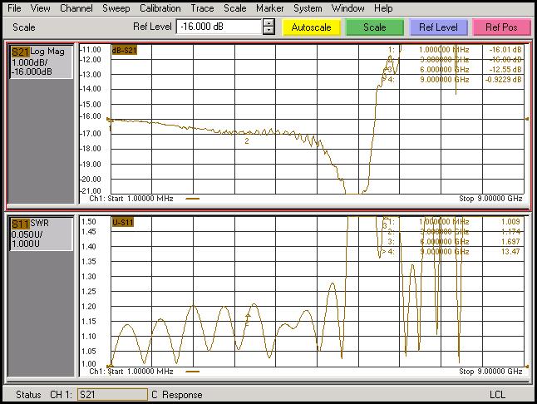Click the Scale toolbar label
The image size is (537, 404).
coord(23,27)
